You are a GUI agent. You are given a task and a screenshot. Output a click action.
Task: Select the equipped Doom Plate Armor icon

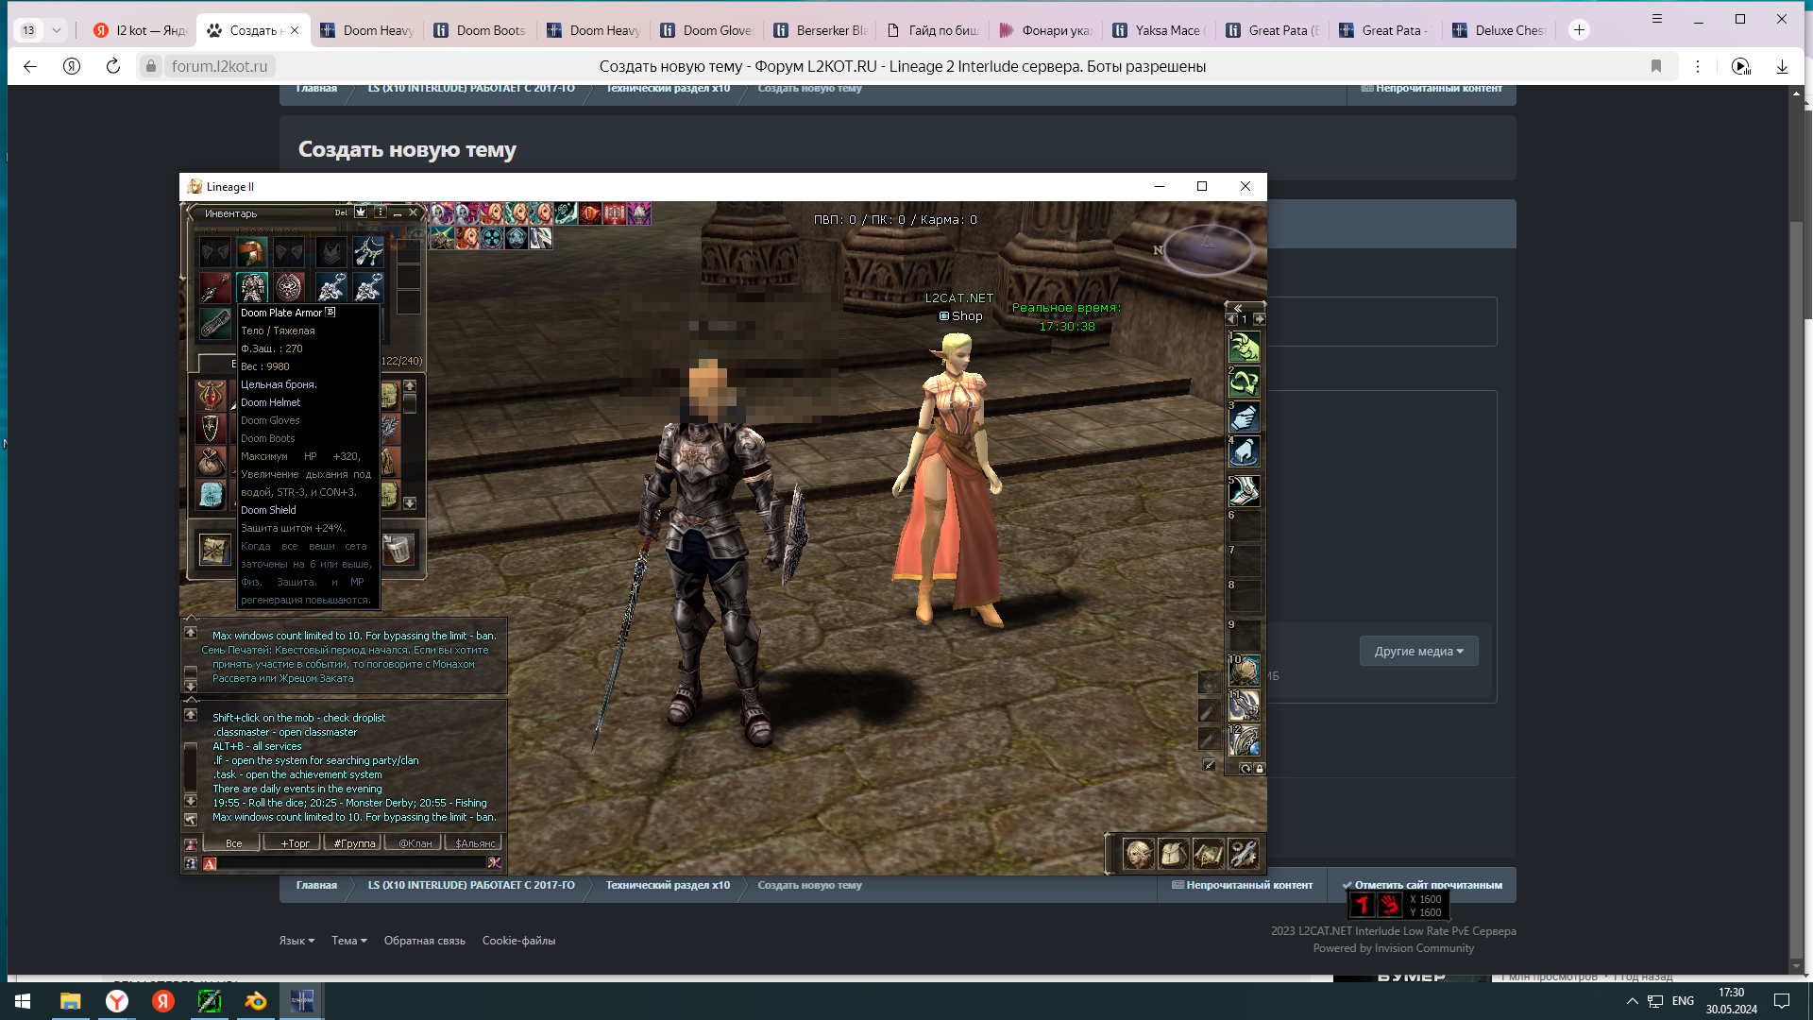[251, 286]
